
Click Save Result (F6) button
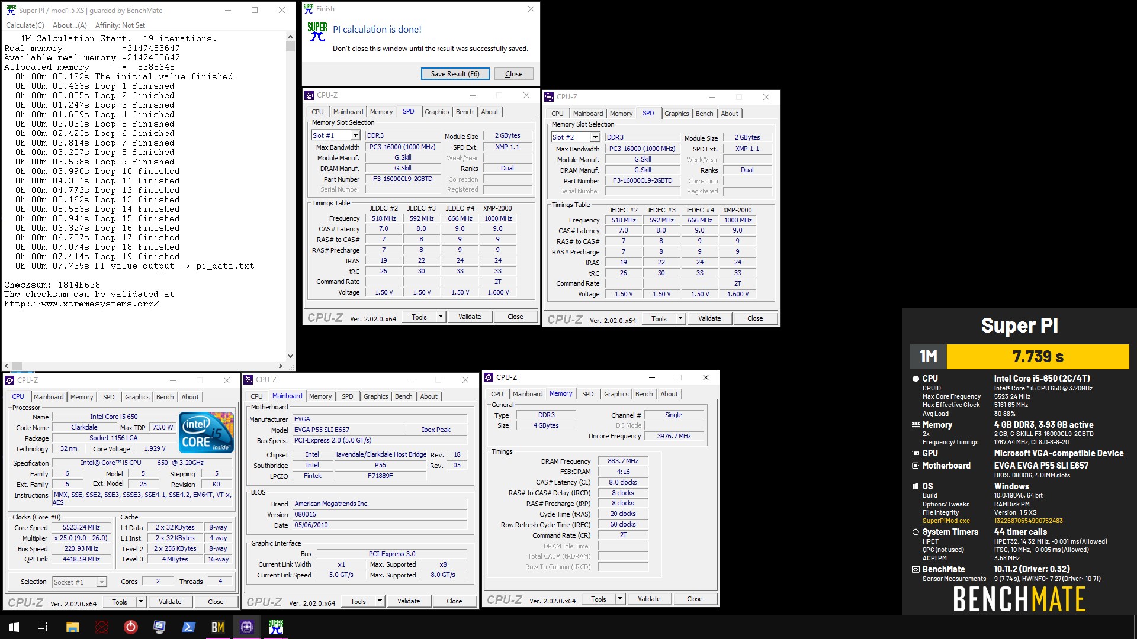click(455, 74)
